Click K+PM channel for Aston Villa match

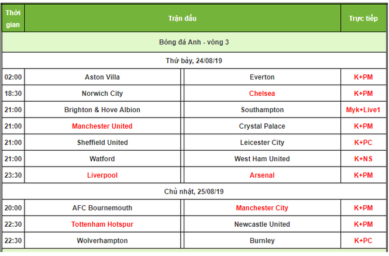363,77
